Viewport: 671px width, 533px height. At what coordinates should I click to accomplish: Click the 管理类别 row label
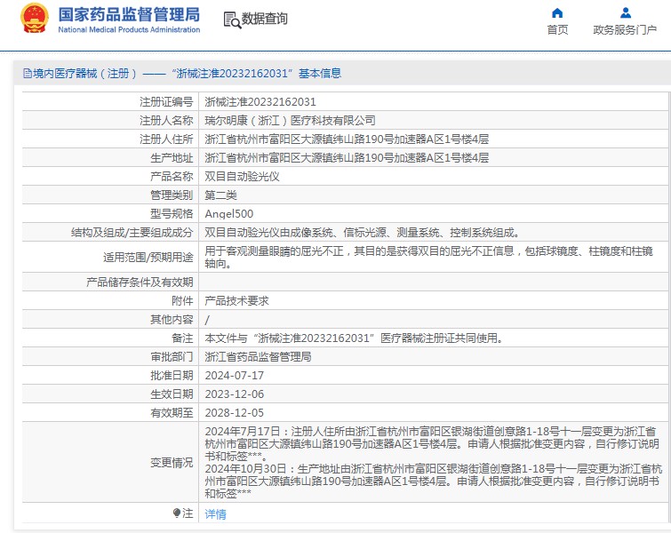[x=172, y=195]
